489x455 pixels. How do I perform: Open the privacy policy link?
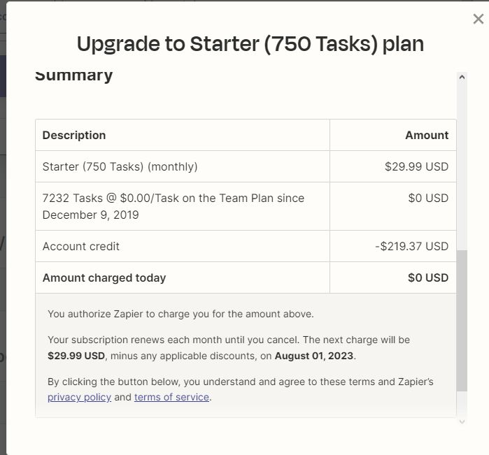pyautogui.click(x=79, y=397)
